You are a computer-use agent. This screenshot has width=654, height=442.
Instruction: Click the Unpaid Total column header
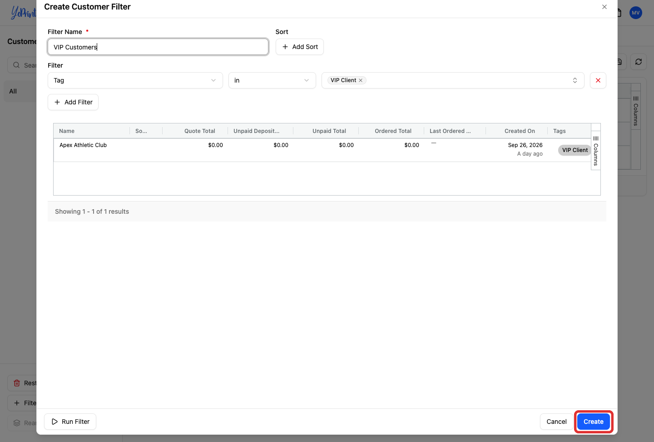click(329, 131)
